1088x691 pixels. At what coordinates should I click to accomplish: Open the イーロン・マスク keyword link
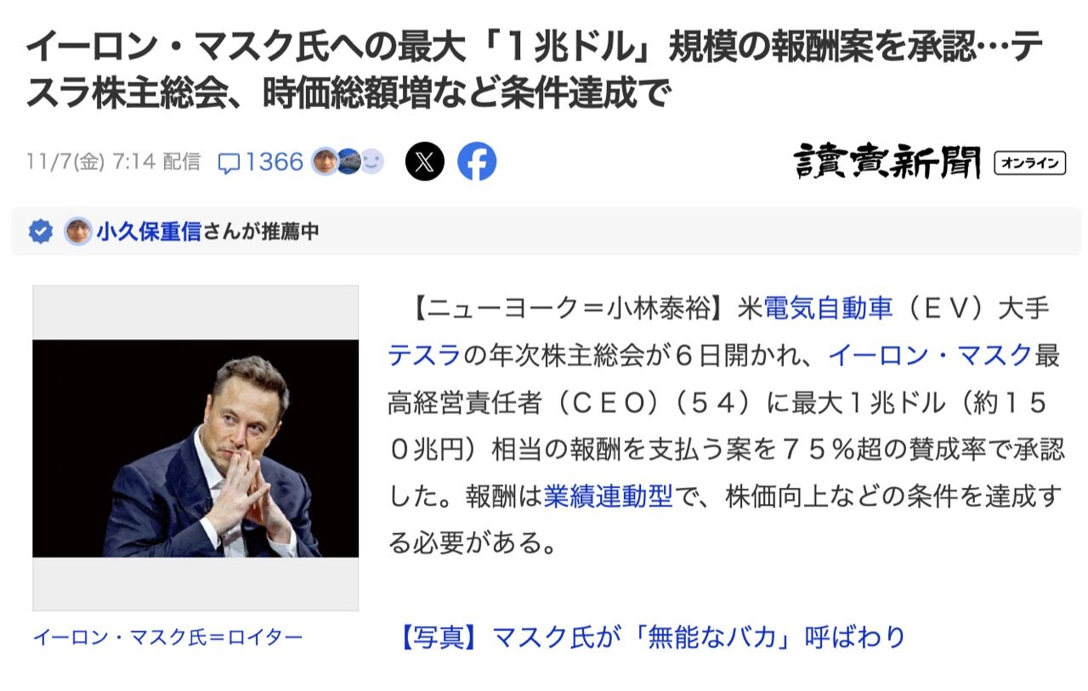(x=931, y=355)
